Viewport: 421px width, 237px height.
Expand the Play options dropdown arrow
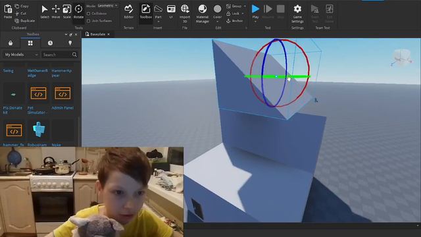[x=255, y=22]
